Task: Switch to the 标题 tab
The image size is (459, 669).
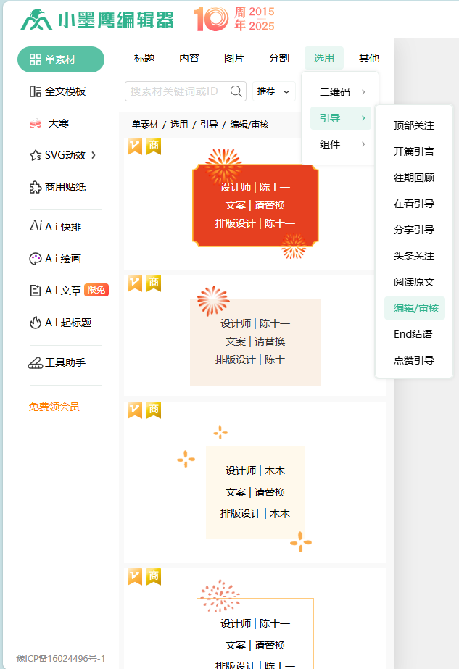Action: [144, 58]
